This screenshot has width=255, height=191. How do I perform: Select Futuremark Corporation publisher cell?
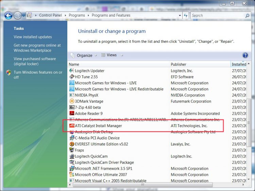pyautogui.click(x=191, y=101)
